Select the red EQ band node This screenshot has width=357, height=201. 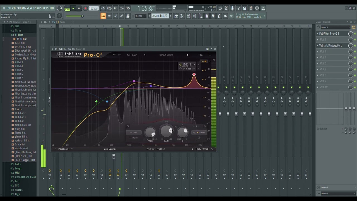pos(194,75)
